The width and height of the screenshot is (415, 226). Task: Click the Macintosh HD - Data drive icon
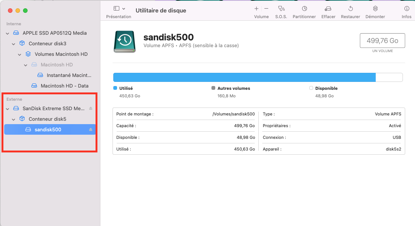[34, 86]
